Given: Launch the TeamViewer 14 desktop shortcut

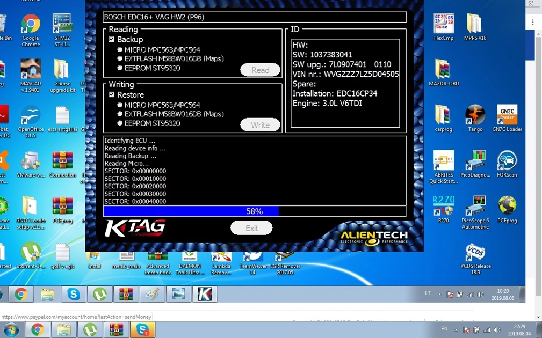Looking at the screenshot, I should [x=253, y=264].
